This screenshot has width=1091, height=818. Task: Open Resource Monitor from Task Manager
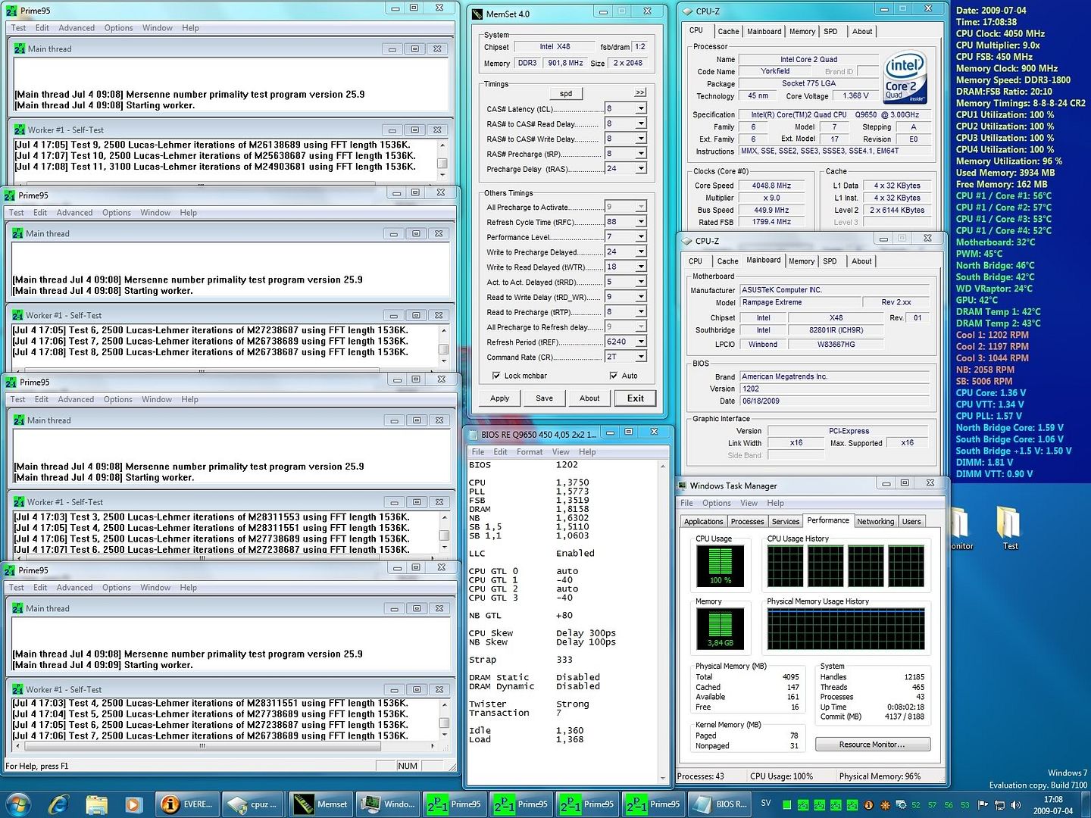pyautogui.click(x=872, y=745)
